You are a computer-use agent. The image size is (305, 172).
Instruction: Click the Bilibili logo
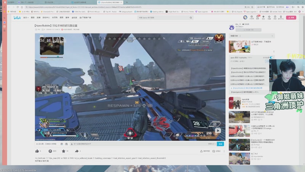pyautogui.click(x=17, y=18)
